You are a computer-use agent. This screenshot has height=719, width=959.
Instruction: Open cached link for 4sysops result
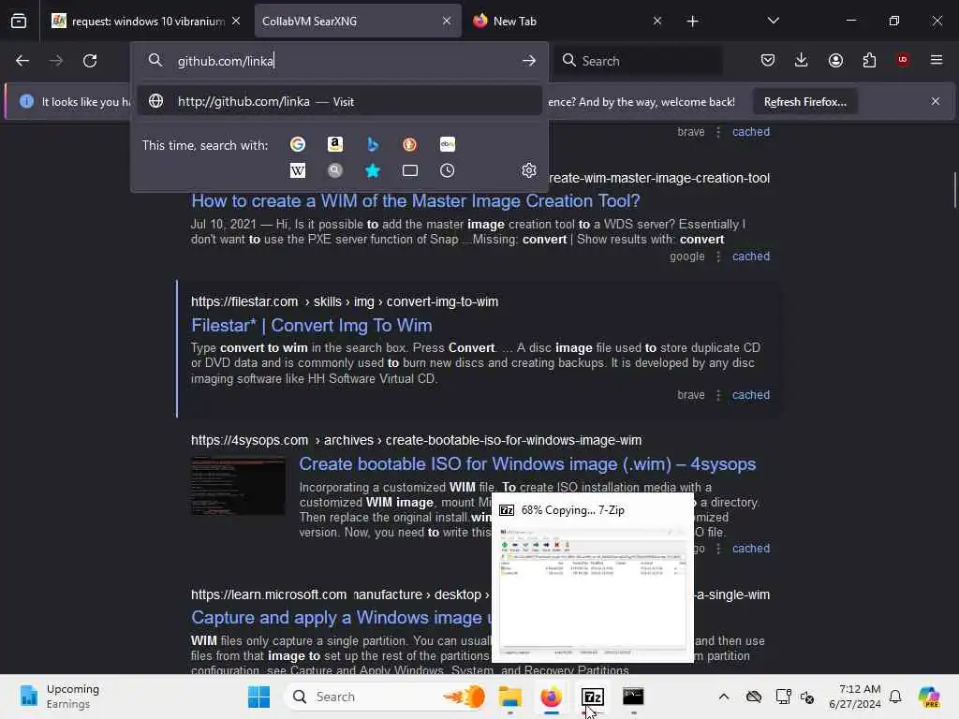(x=751, y=549)
